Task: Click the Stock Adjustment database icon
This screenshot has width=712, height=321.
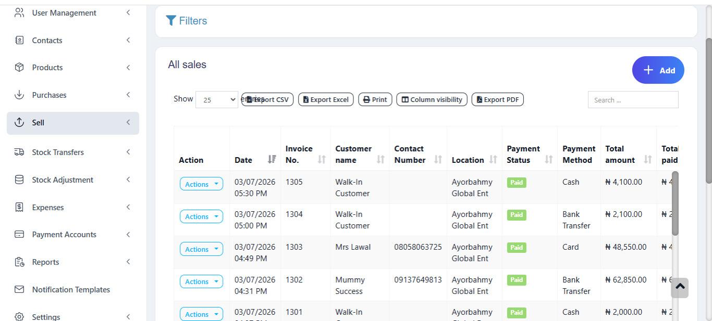Action: [x=19, y=179]
